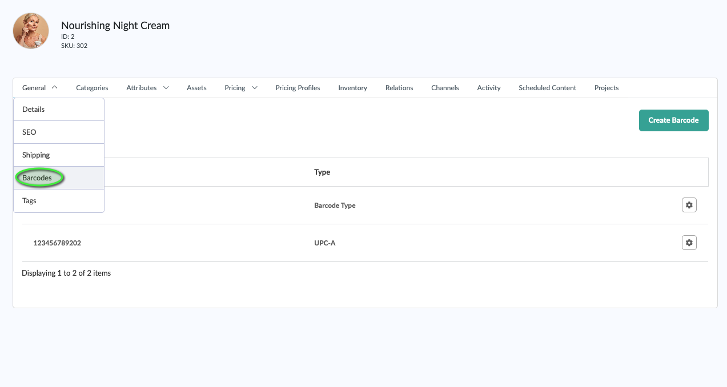Image resolution: width=727 pixels, height=387 pixels.
Task: Switch to the Categories tab
Action: point(92,88)
